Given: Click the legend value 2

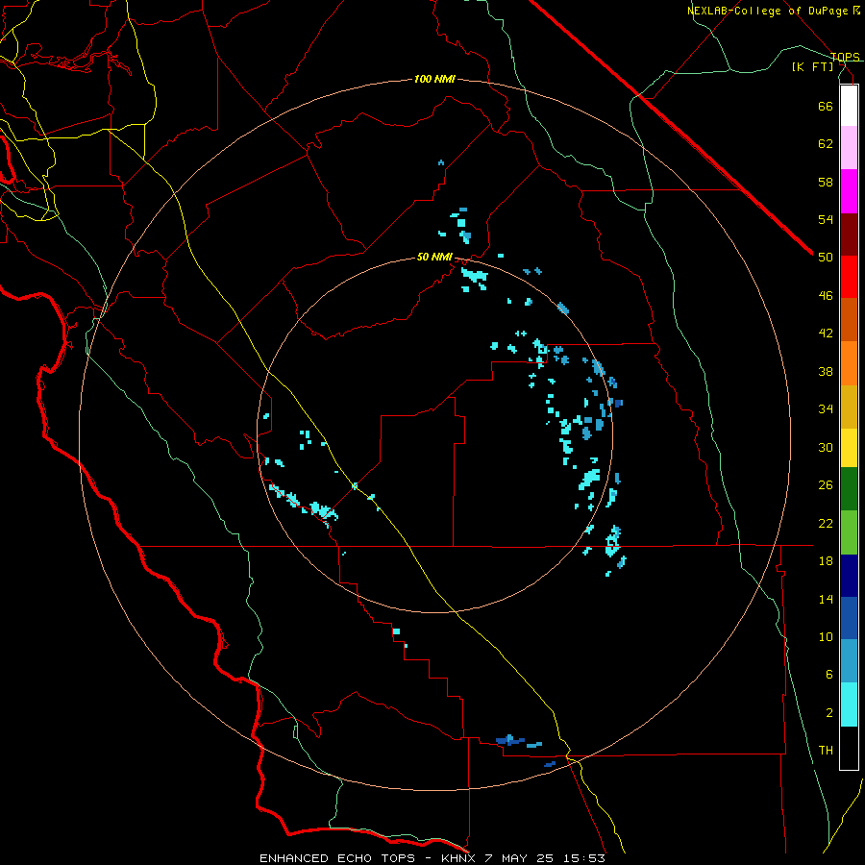Looking at the screenshot, I should (828, 713).
